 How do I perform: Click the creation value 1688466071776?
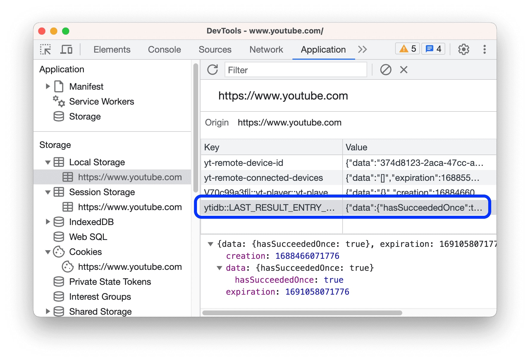307,256
